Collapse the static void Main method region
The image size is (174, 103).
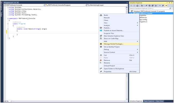[x=8, y=29]
